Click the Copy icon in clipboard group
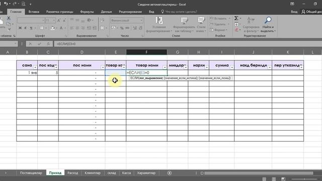 point(9,24)
